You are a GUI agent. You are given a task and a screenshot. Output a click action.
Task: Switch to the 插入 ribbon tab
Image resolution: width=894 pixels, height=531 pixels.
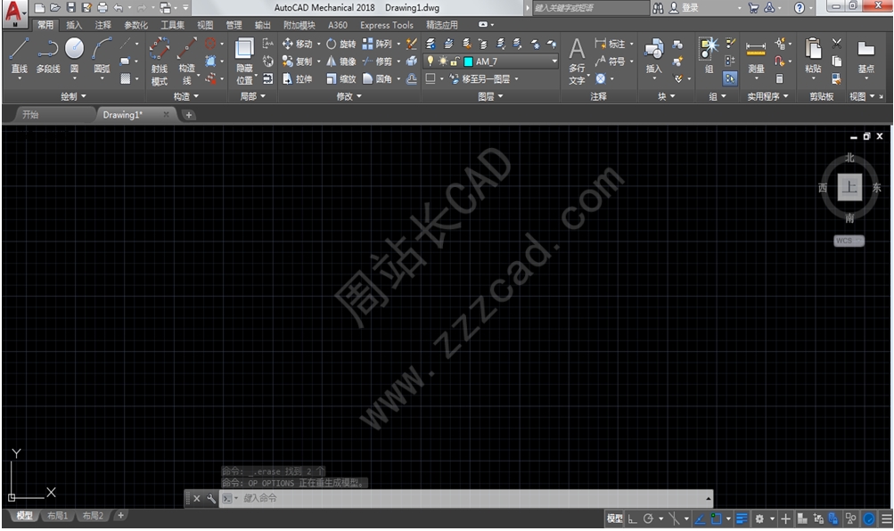click(x=74, y=25)
